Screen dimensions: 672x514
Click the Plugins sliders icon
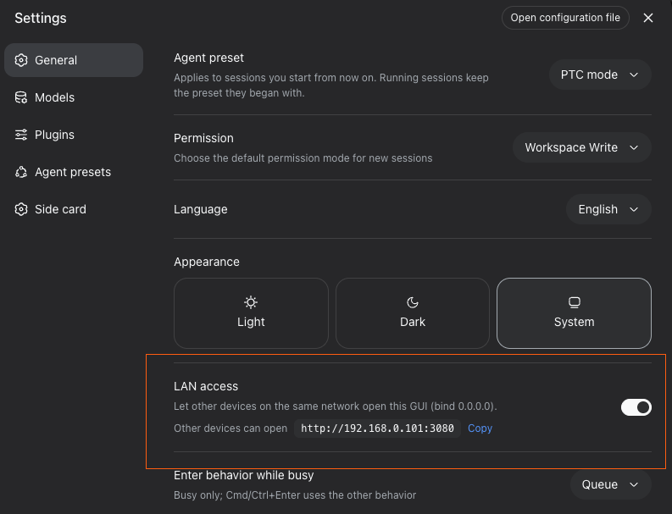[21, 135]
